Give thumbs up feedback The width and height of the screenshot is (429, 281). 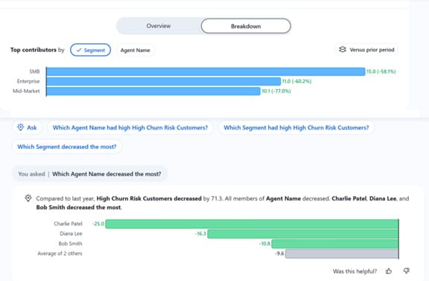[389, 271]
